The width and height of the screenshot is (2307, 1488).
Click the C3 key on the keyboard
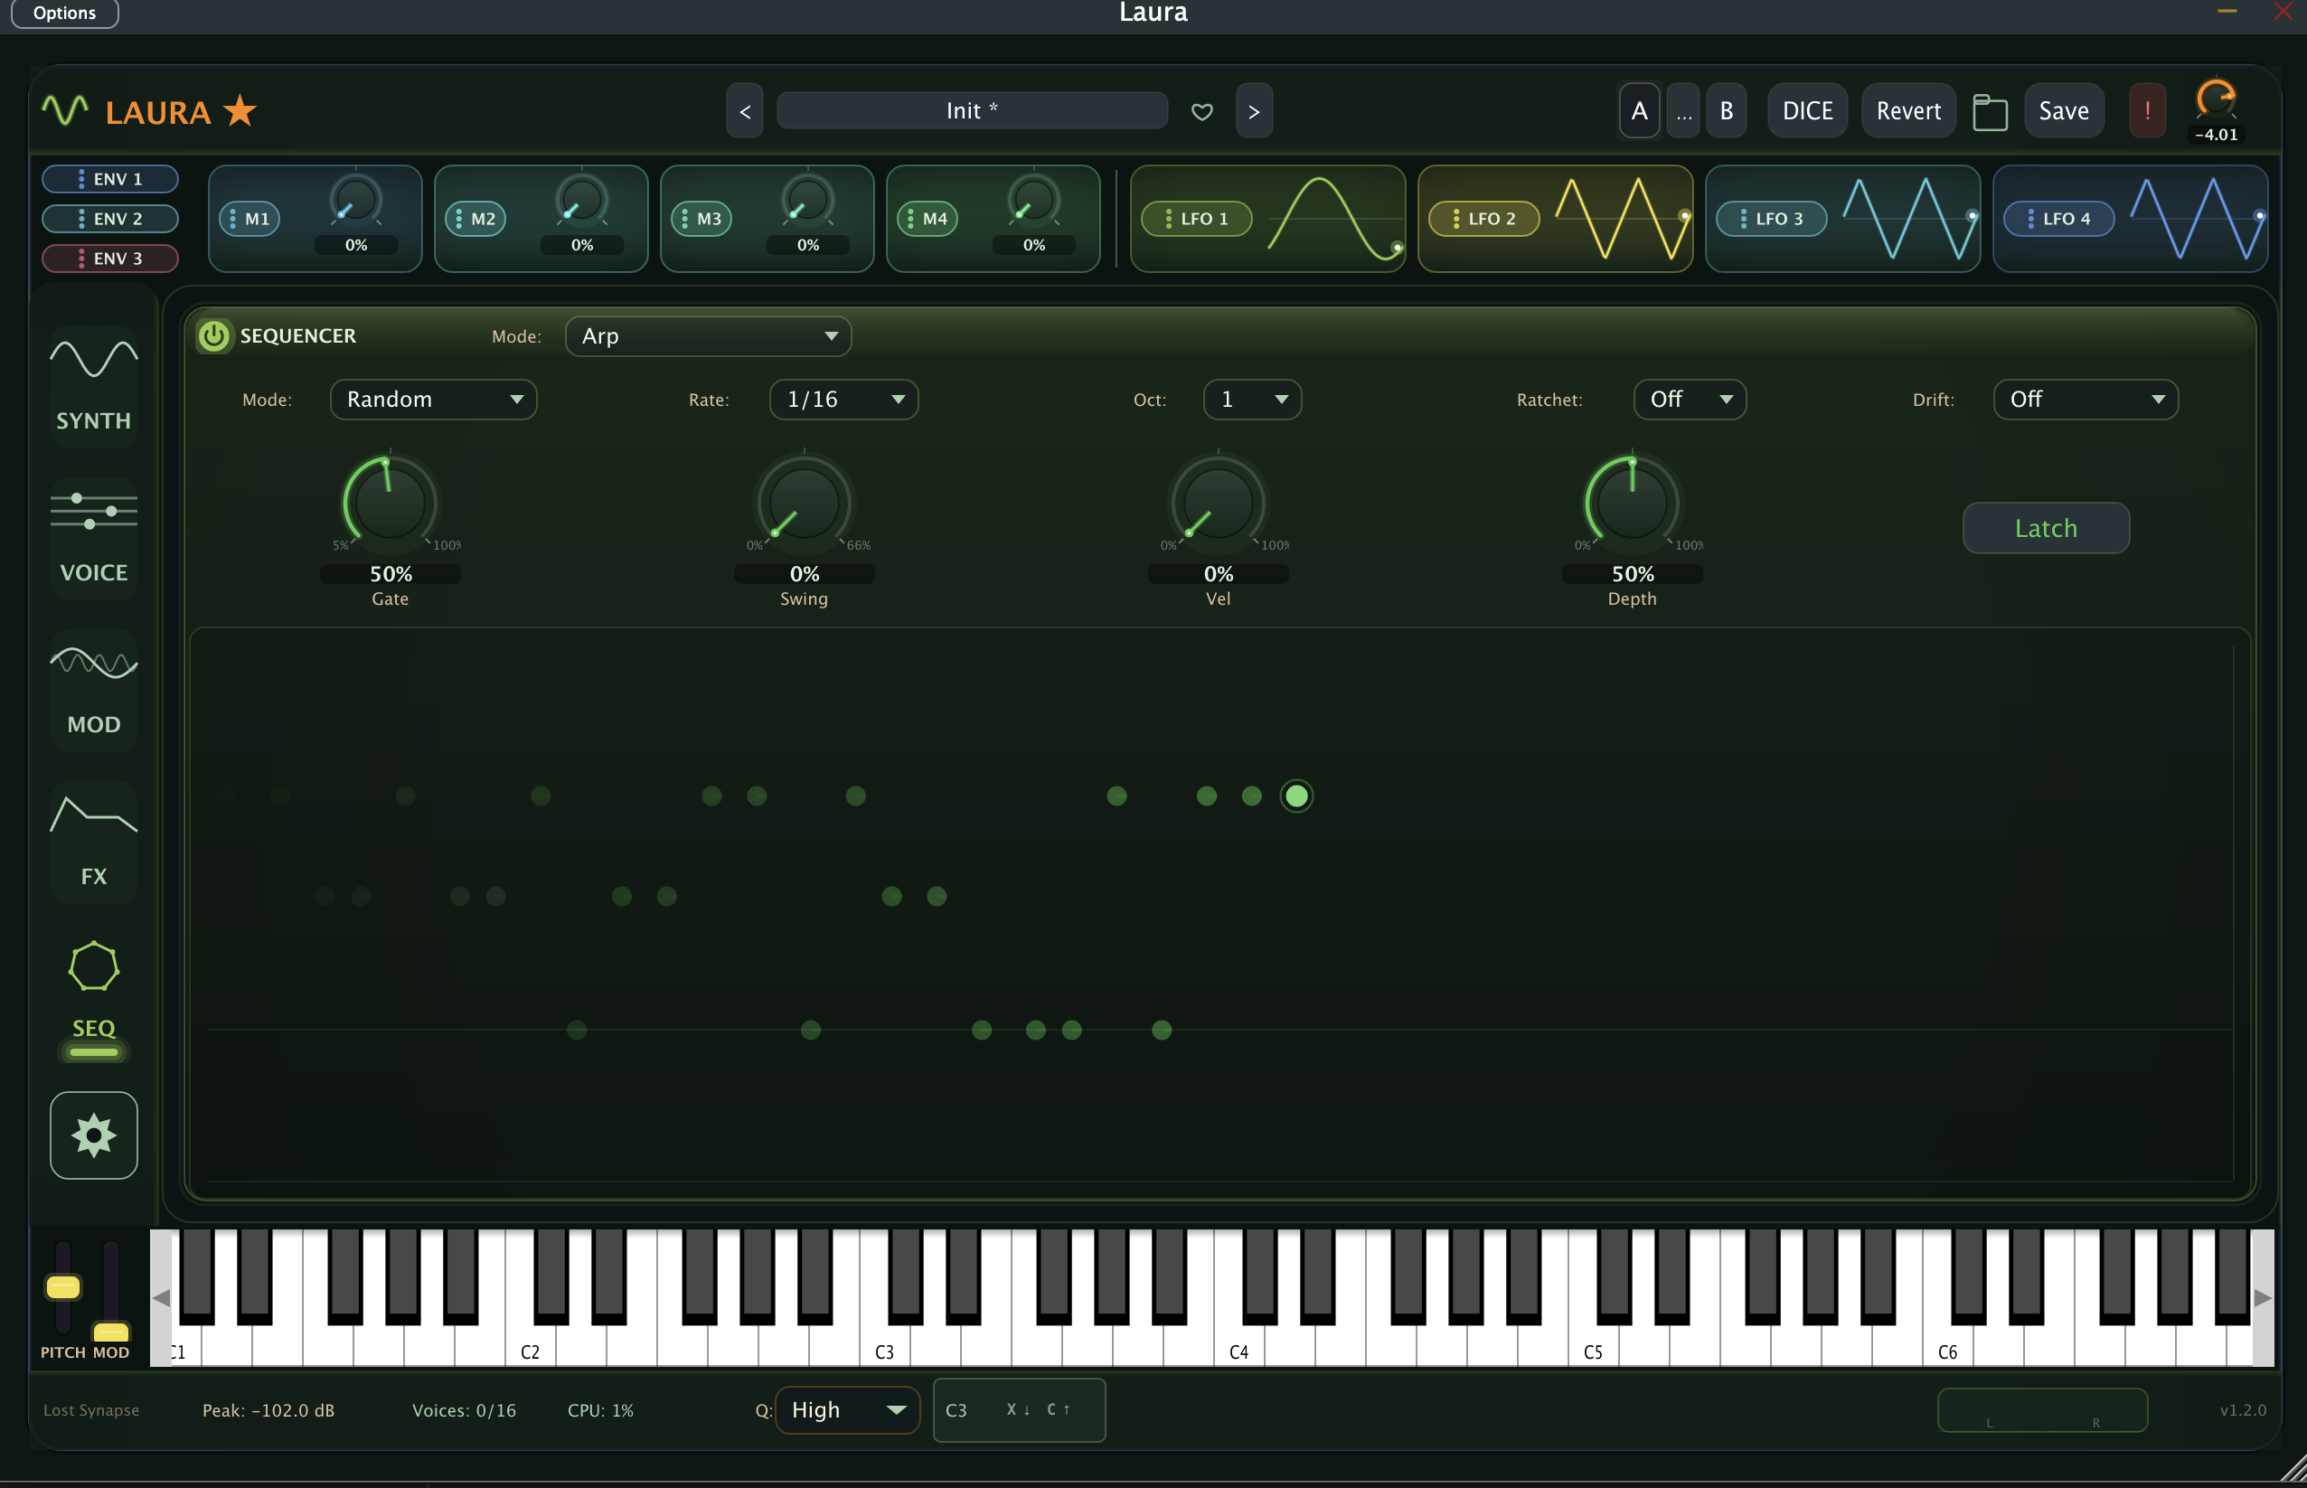click(x=883, y=1345)
